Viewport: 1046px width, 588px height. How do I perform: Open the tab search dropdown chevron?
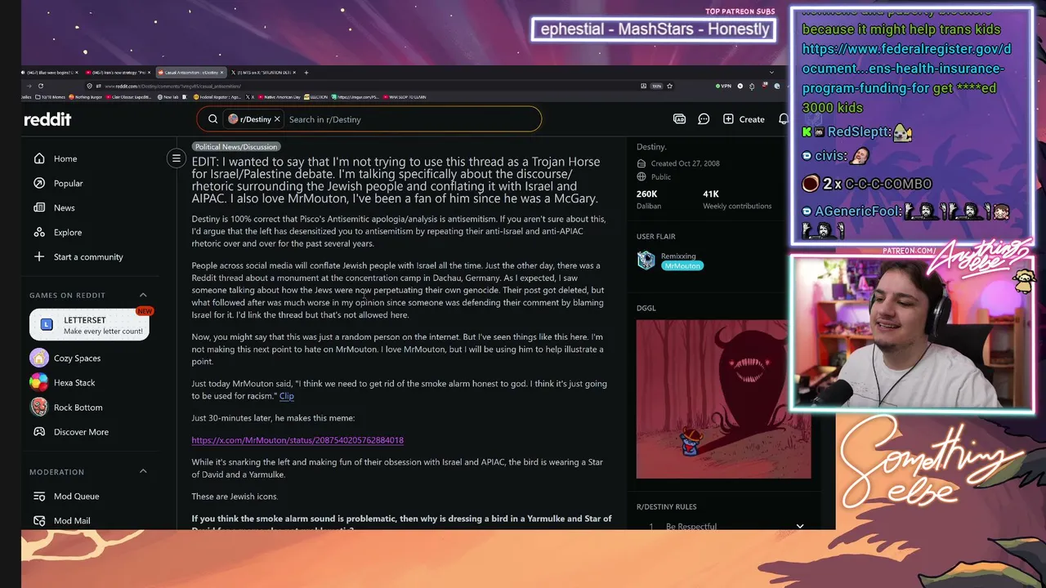pos(771,73)
